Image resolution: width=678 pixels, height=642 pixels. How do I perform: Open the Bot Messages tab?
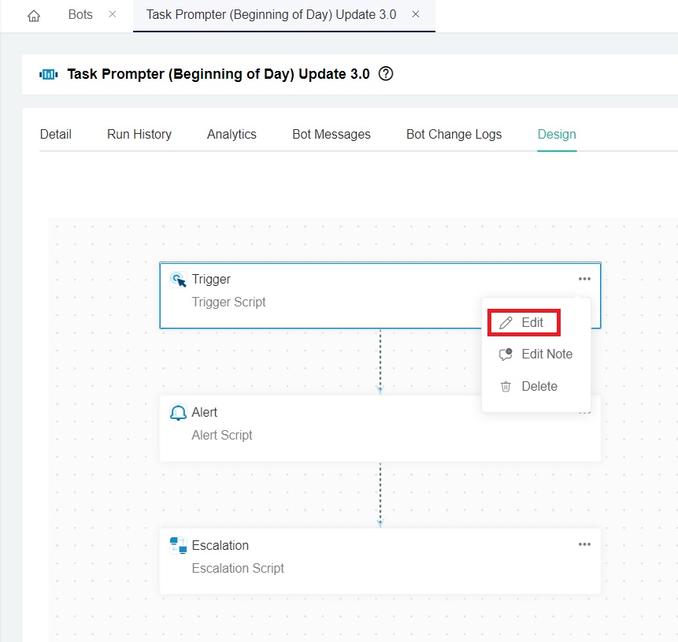pyautogui.click(x=332, y=134)
